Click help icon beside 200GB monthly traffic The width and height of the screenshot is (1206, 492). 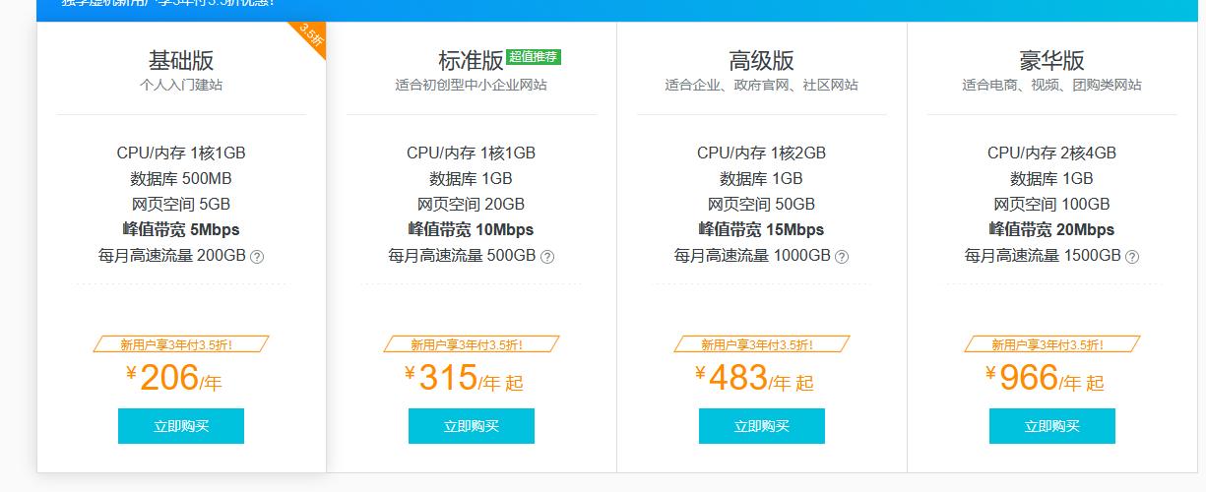(257, 257)
